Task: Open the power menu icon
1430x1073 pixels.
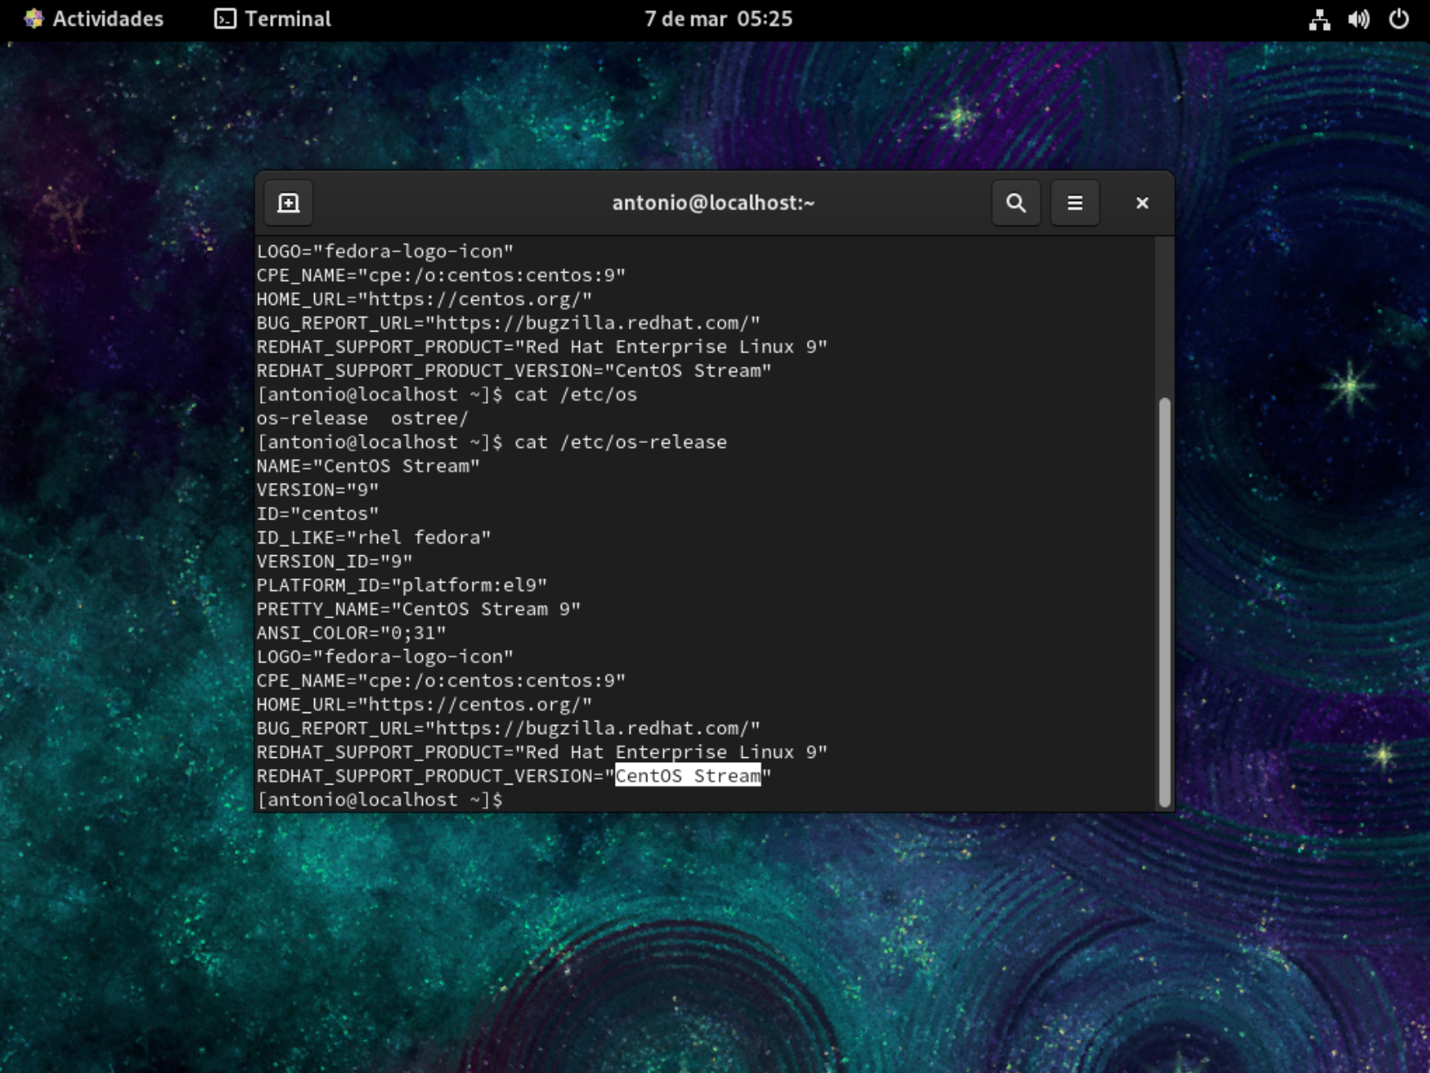Action: [1398, 19]
